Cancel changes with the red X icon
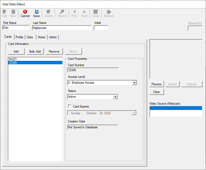Image resolution: width=206 pixels, height=170 pixels. tap(25, 13)
